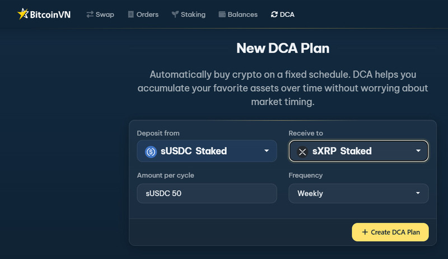Viewport: 448px width, 259px height.
Task: Expand the Weekly frequency dropdown
Action: [358, 193]
